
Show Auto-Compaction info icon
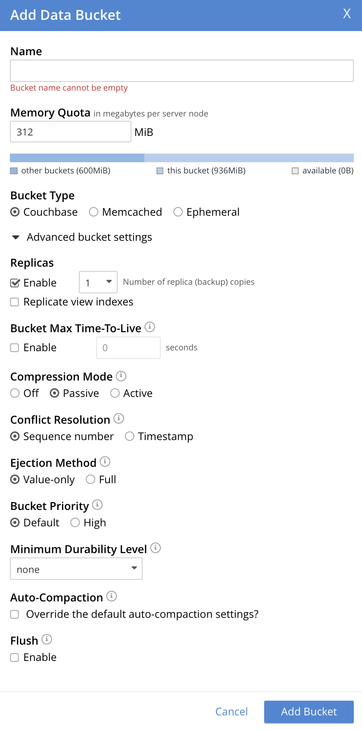pos(112,596)
